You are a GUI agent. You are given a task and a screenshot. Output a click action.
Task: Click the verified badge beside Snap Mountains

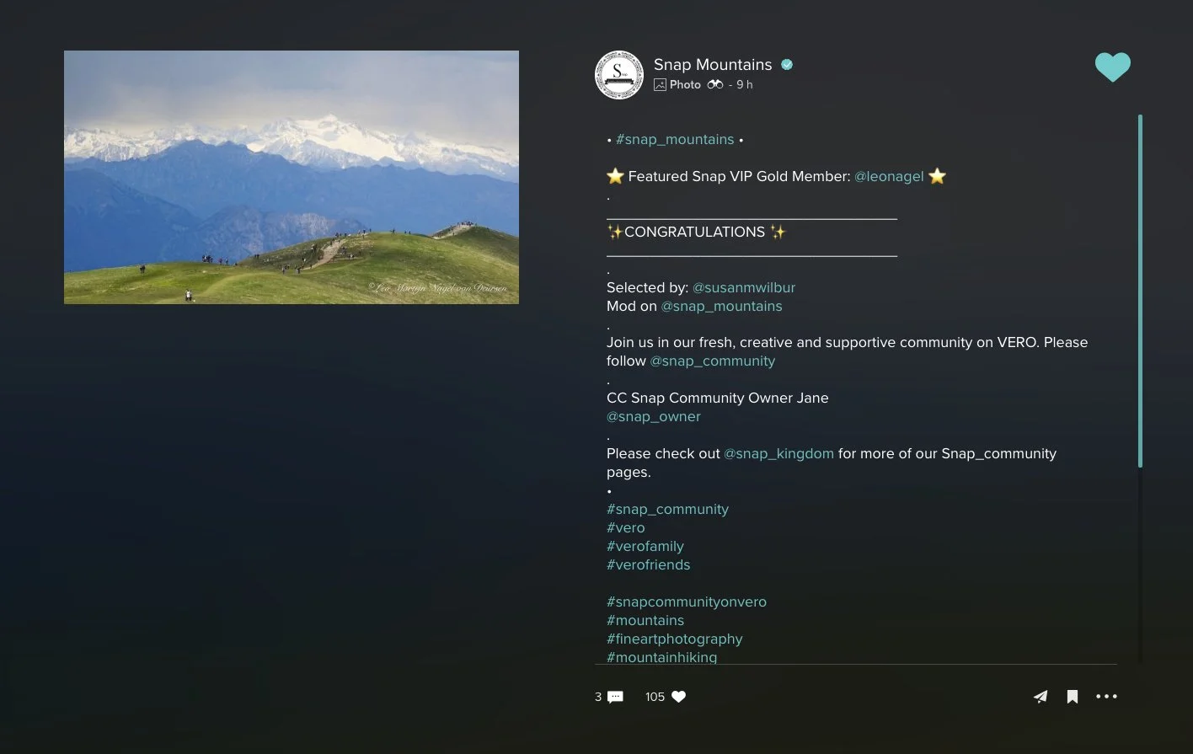pos(787,64)
